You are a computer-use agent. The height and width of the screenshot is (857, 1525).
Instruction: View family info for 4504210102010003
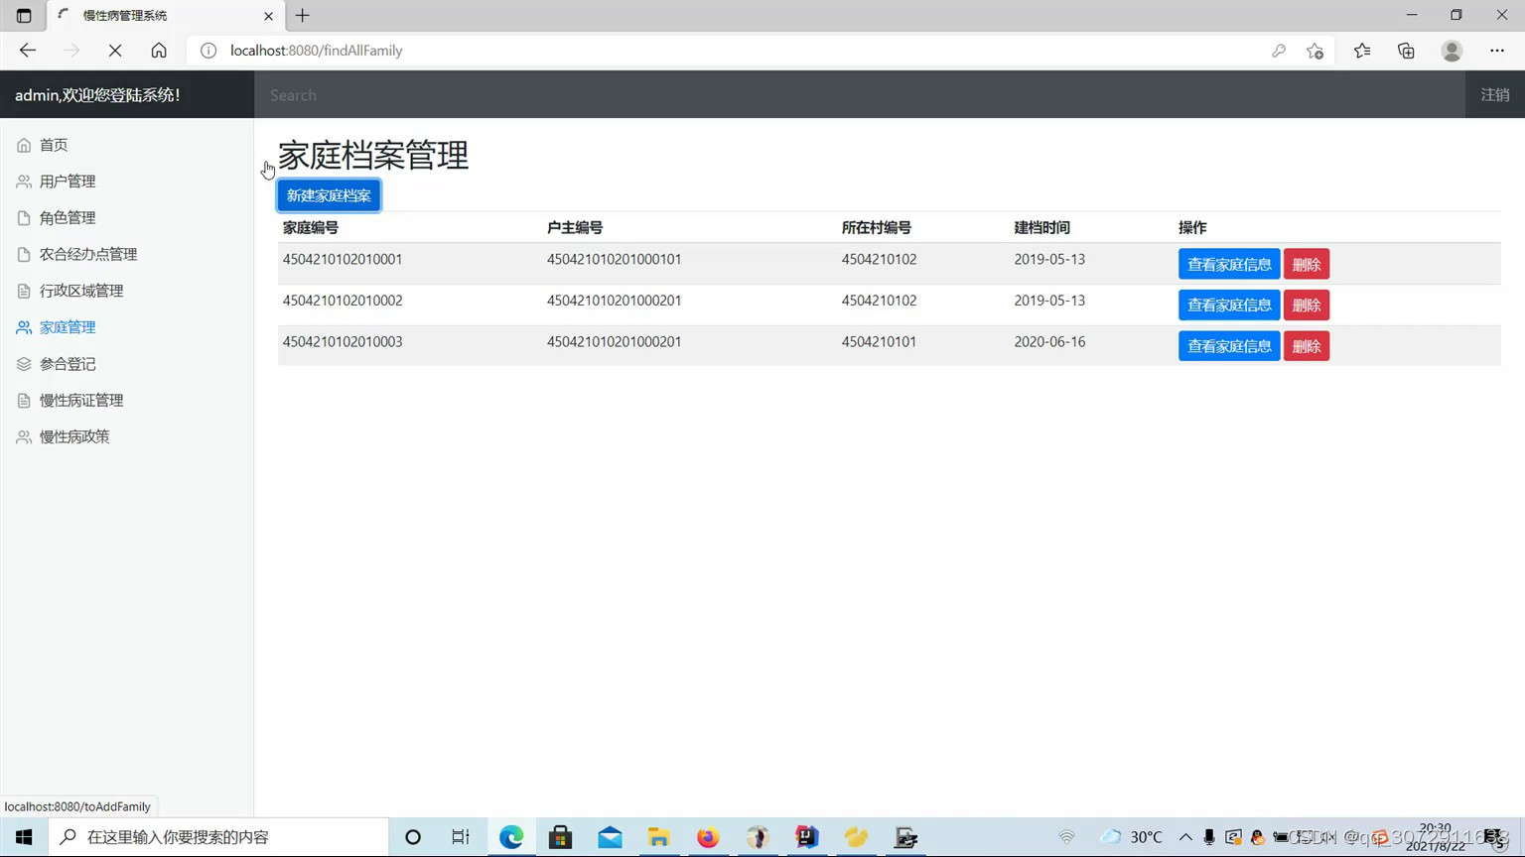[1229, 346]
